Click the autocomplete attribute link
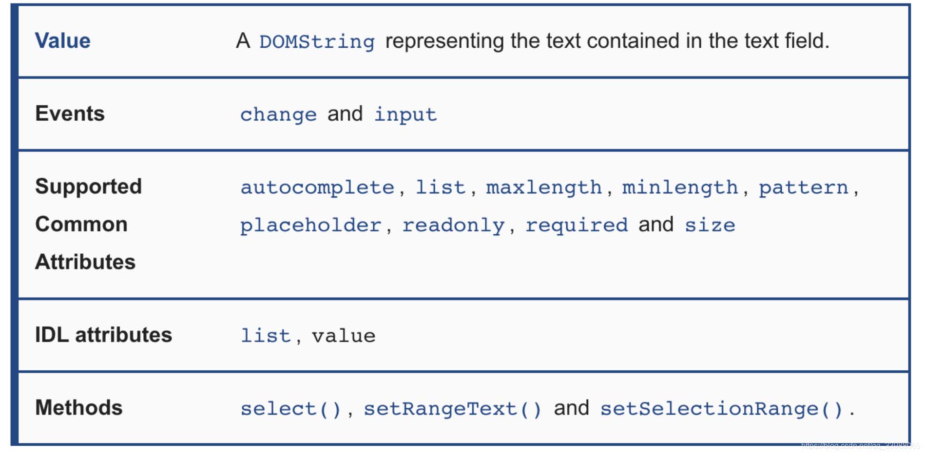The width and height of the screenshot is (925, 455). [x=317, y=188]
